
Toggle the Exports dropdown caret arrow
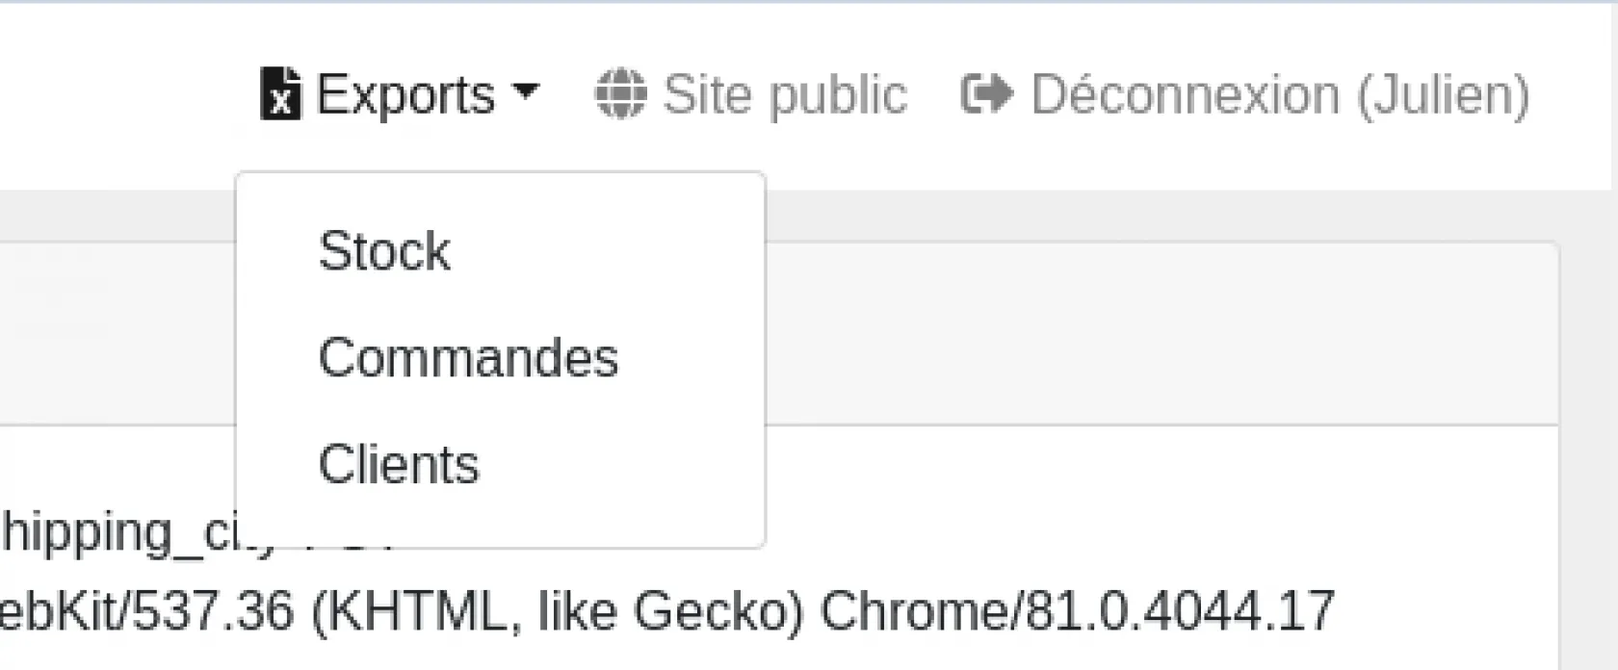coord(526,90)
